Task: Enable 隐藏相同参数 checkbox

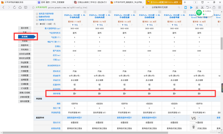Action: 37,17
